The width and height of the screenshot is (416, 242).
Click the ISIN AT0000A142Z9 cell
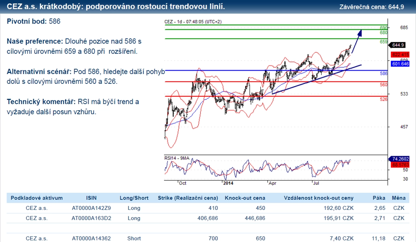91,208
